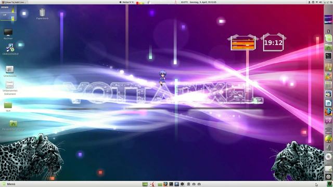Click the bottom-right panel corner applet
Screen dimensions: 333x187
329,184
